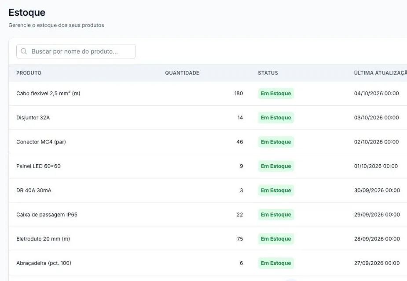Click the quantity 3 for DR 40A

pos(242,191)
